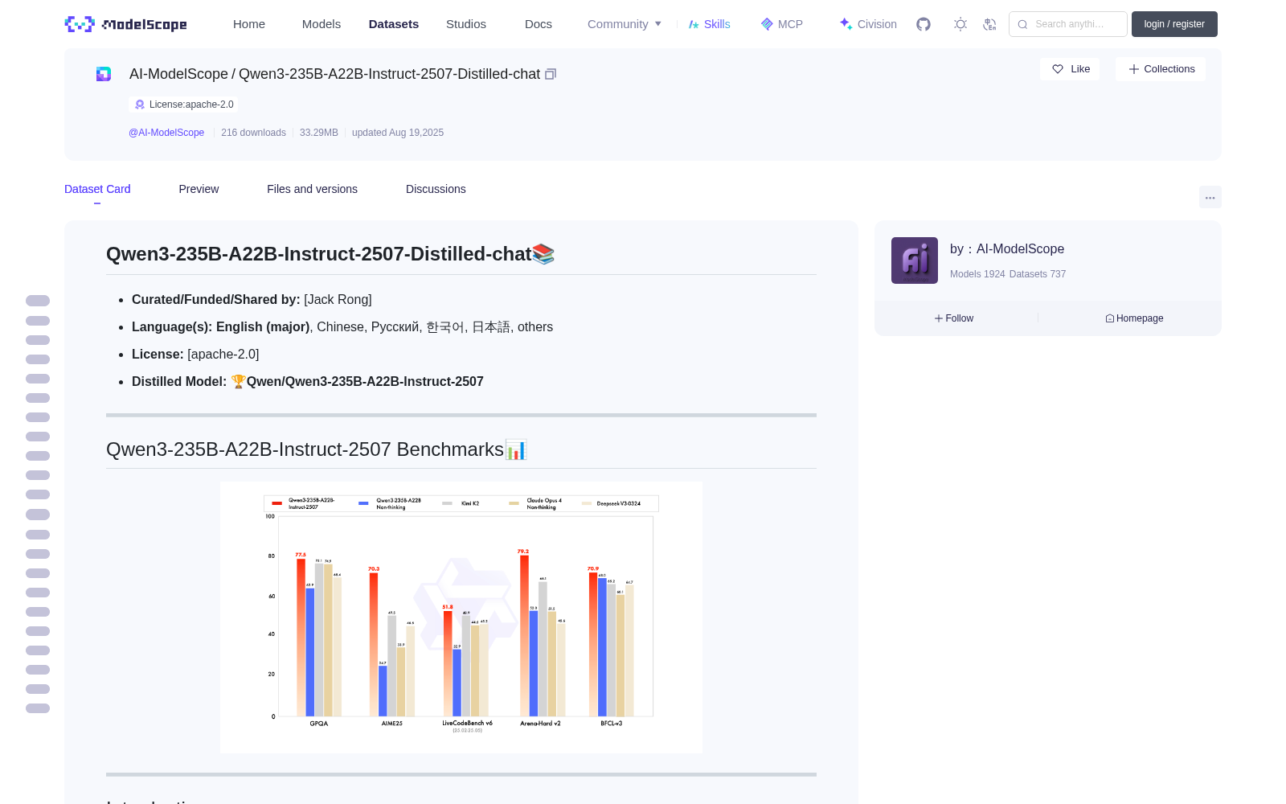Screen dimensions: 1286x804
Task: Click the "Datasets 737" count
Action: click(1038, 274)
